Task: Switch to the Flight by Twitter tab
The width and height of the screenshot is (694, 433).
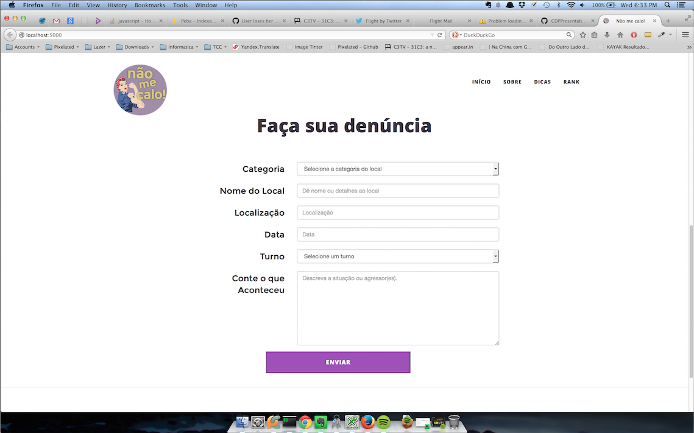Action: coord(383,21)
